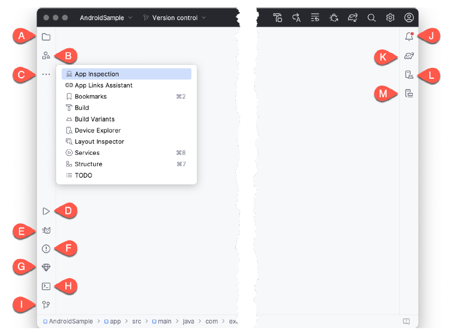
Task: Click the More tool windows ellipsis
Action: pyautogui.click(x=46, y=74)
